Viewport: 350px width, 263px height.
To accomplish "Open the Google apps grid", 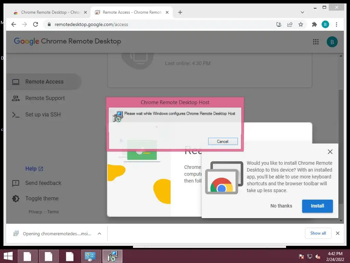I will pos(315,42).
